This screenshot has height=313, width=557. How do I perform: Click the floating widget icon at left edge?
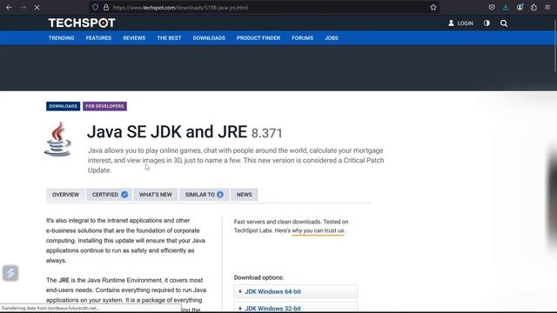[10, 273]
